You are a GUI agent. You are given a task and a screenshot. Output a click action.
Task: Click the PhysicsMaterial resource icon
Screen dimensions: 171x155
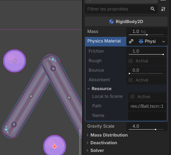point(141,41)
